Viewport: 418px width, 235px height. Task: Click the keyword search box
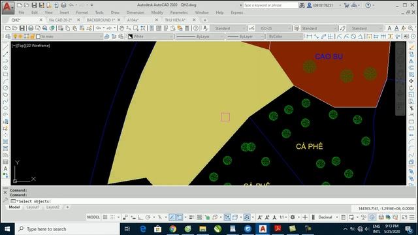point(270,5)
